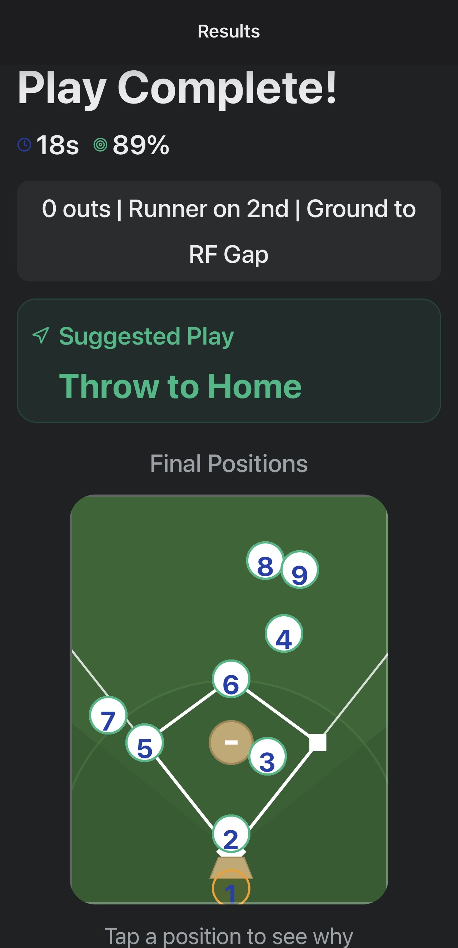The width and height of the screenshot is (458, 948).
Task: Select the shortstop marker 6
Action: pos(231,679)
